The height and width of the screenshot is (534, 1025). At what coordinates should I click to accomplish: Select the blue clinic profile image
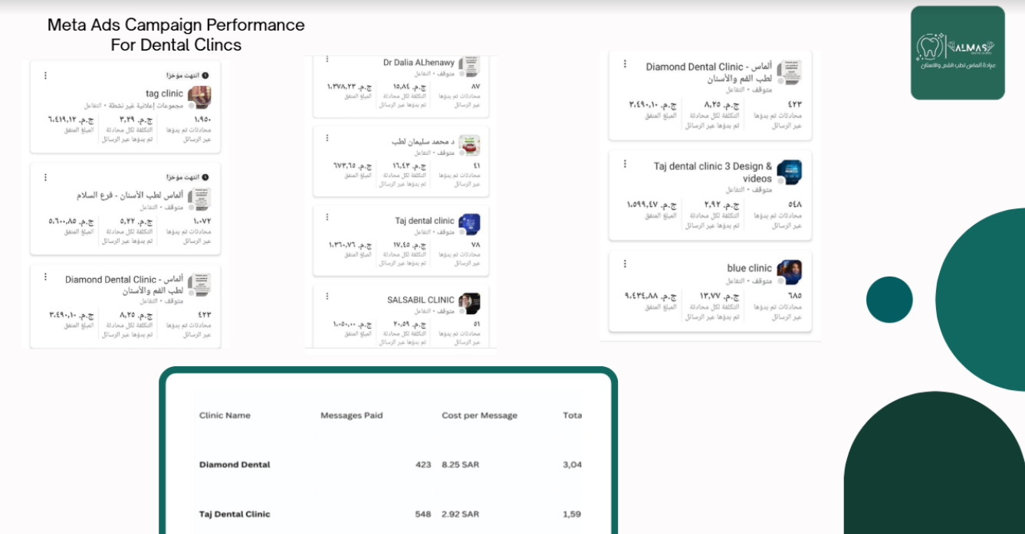[789, 272]
